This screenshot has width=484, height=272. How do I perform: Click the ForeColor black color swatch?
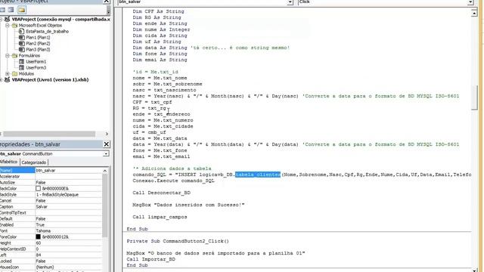38,236
